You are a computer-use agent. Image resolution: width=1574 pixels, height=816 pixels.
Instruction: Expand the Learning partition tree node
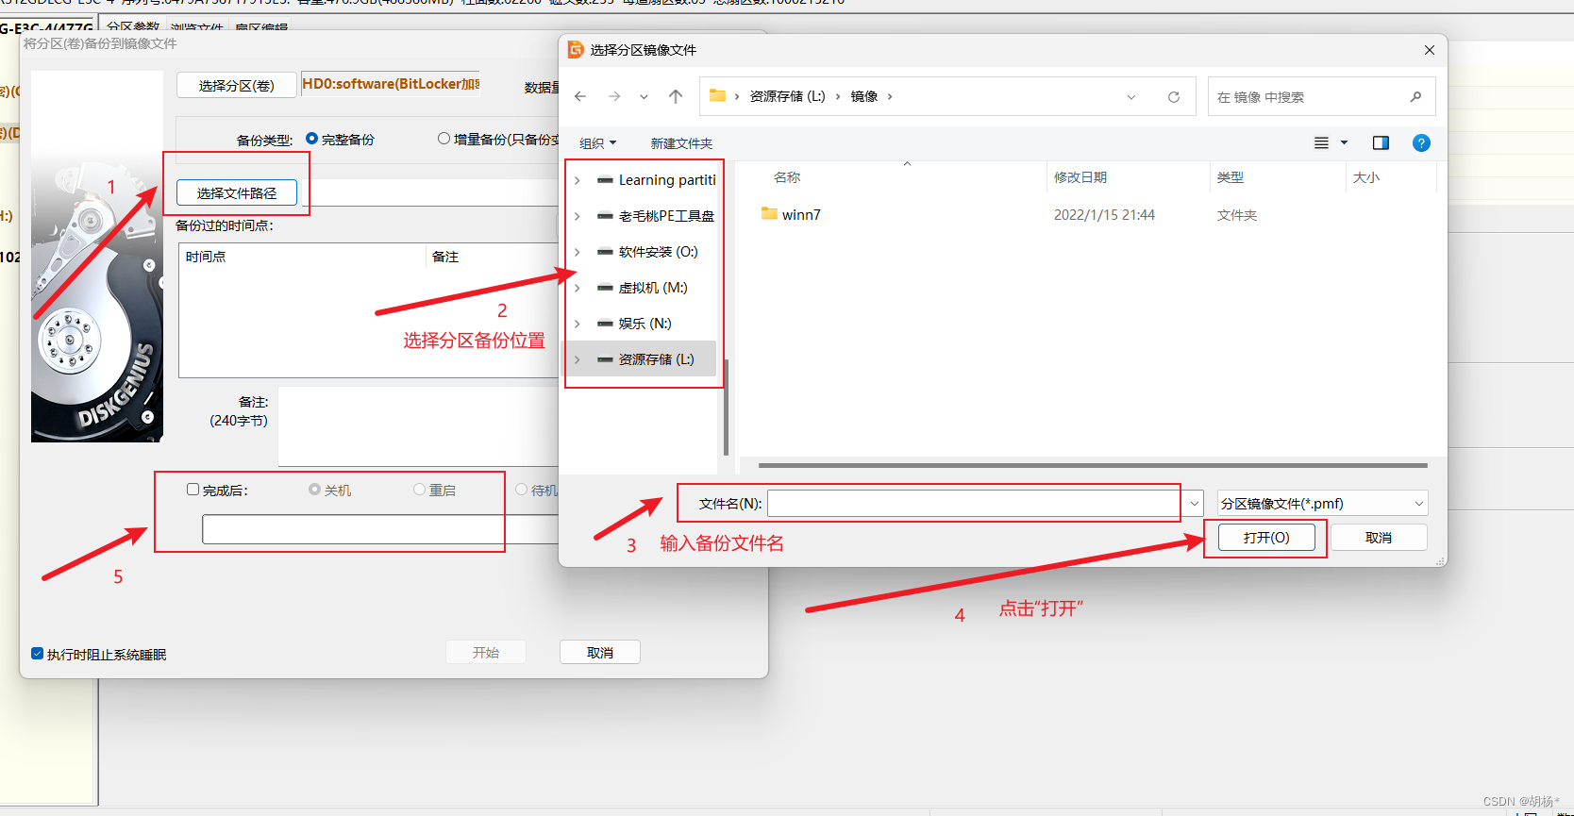(x=578, y=180)
